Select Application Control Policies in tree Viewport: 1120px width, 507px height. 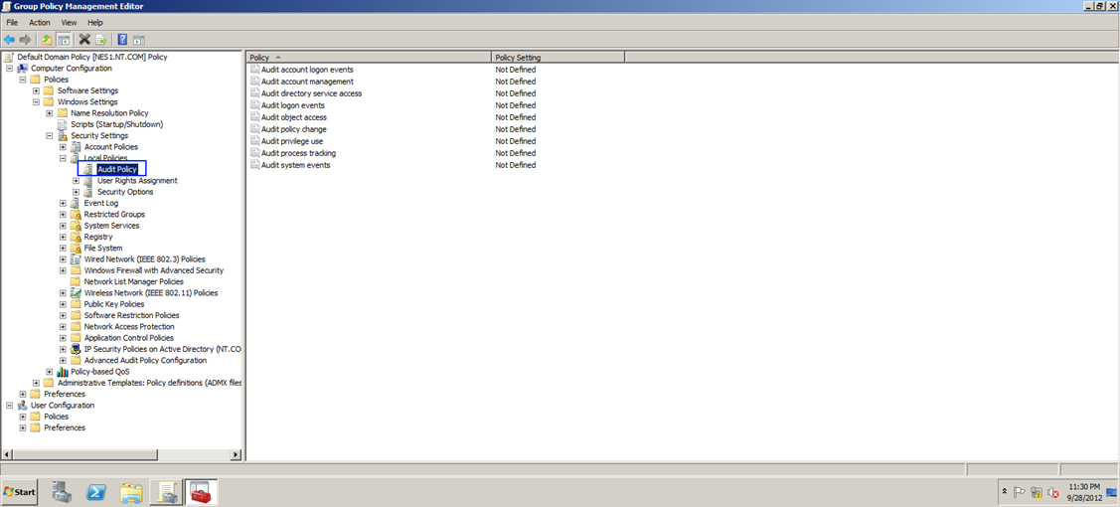coord(128,337)
